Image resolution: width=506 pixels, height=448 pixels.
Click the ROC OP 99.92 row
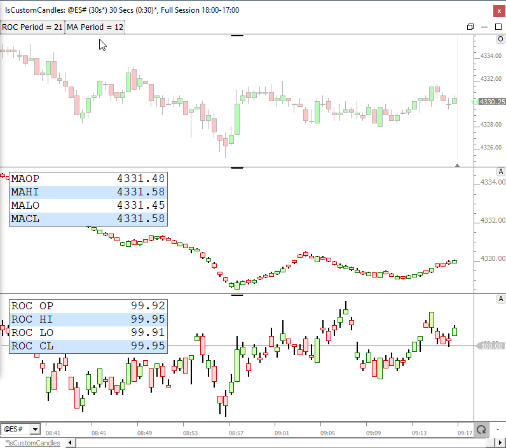88,306
